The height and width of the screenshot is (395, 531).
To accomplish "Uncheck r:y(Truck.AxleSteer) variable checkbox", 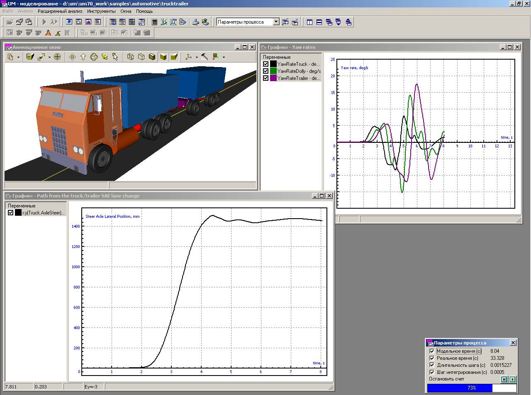I will click(x=11, y=213).
